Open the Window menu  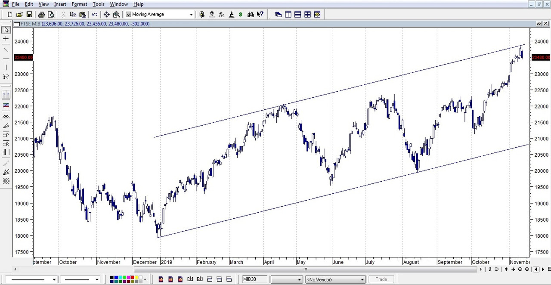pos(119,4)
